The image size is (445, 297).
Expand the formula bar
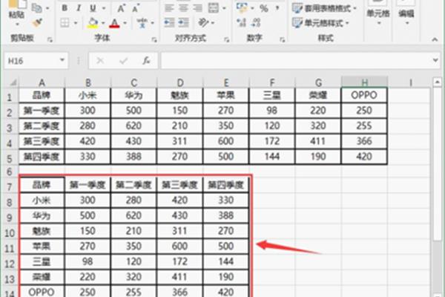click(435, 60)
